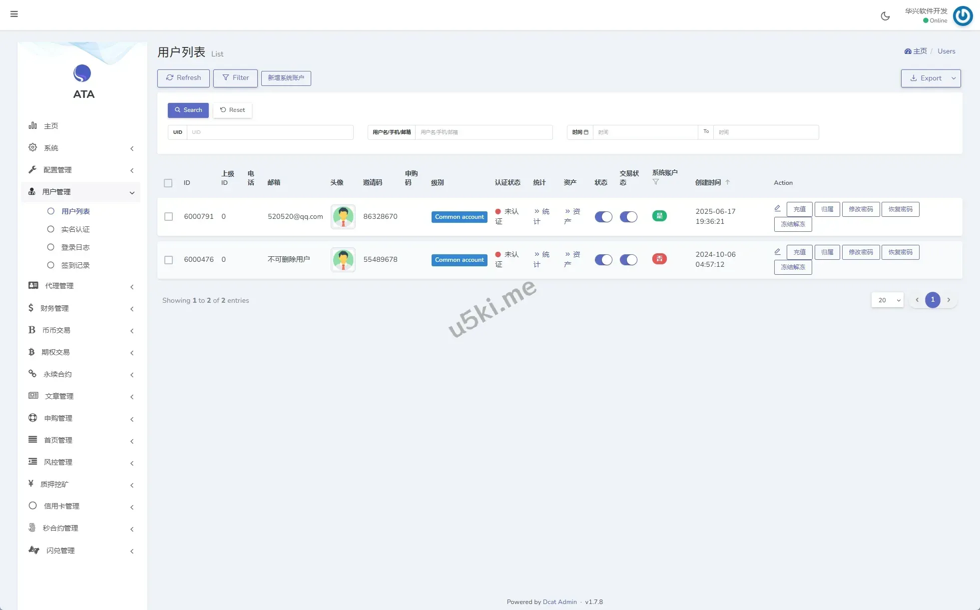Viewport: 980px width, 610px height.
Task: Click the red 否 badge for user 6000476
Action: (659, 259)
